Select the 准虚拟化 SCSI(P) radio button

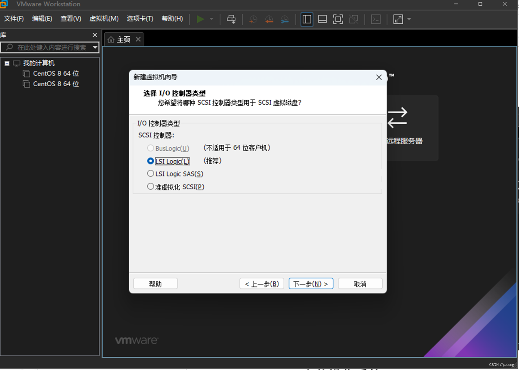click(x=151, y=187)
